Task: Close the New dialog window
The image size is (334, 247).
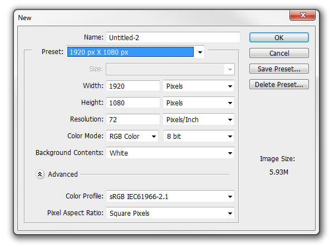Action: coord(302,15)
